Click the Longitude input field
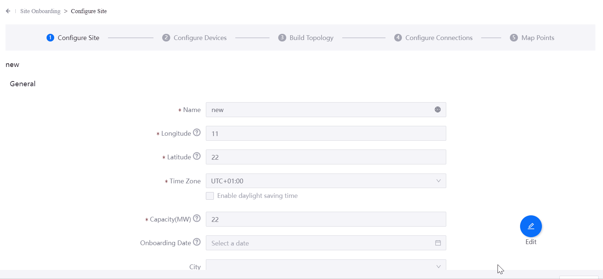Screen dimensions: 603x279 pyautogui.click(x=326, y=133)
